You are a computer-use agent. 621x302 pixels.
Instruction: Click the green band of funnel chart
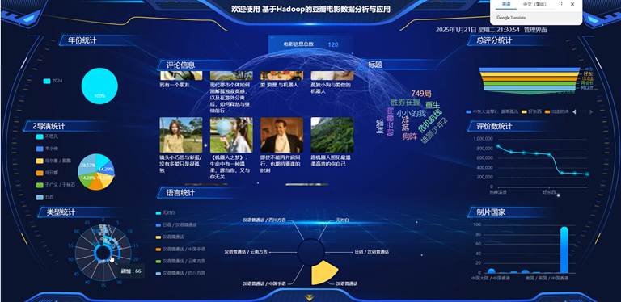(x=529, y=83)
